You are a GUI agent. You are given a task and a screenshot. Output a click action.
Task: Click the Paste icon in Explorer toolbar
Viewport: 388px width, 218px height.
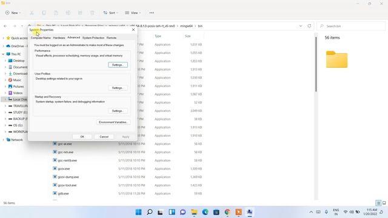coord(56,13)
